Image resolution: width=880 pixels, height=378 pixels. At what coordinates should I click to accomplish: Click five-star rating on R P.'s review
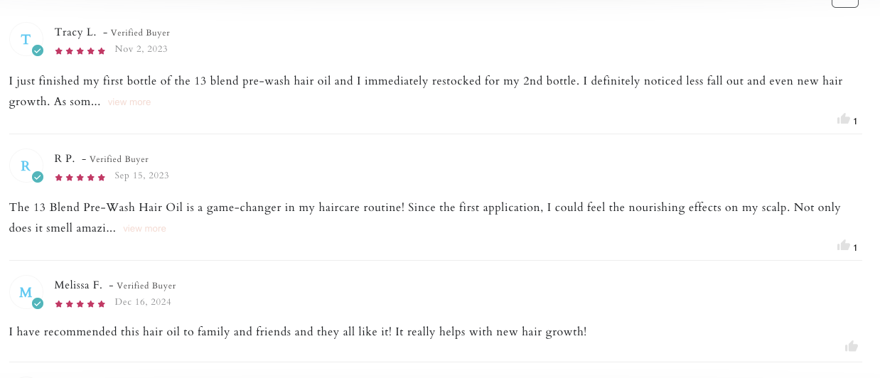pyautogui.click(x=80, y=177)
